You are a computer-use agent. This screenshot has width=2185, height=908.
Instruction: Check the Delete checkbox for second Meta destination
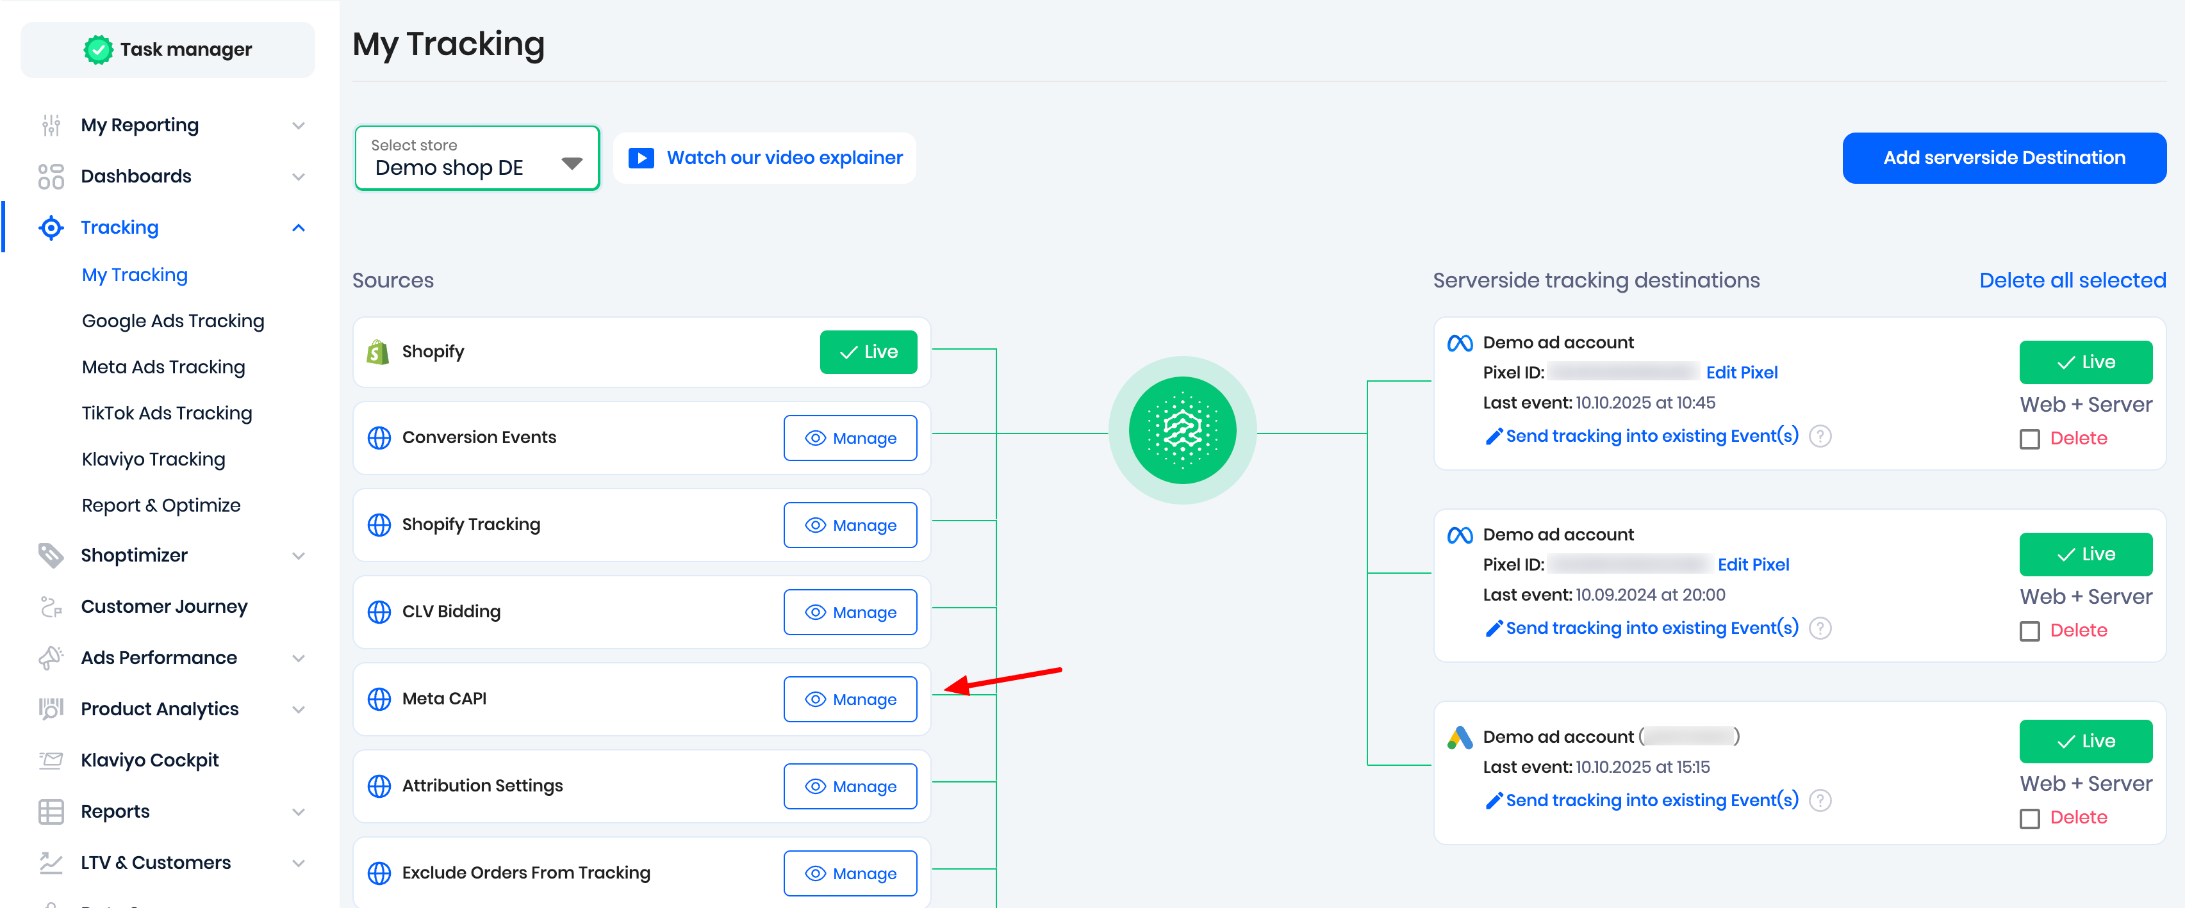click(2029, 631)
